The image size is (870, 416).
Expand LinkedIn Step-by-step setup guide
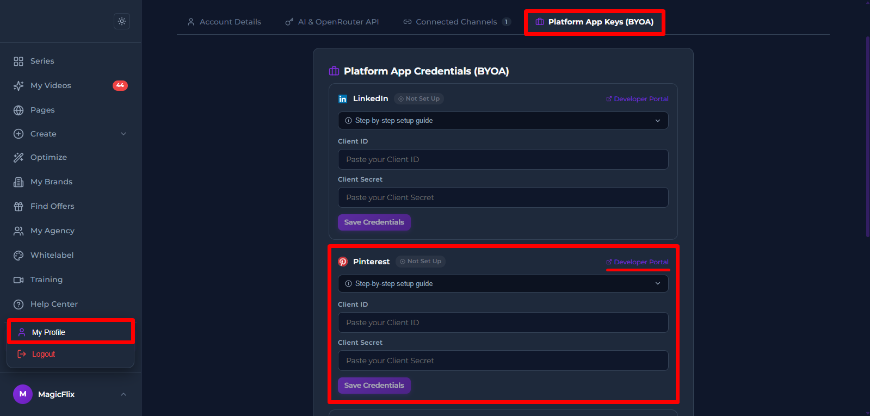503,121
